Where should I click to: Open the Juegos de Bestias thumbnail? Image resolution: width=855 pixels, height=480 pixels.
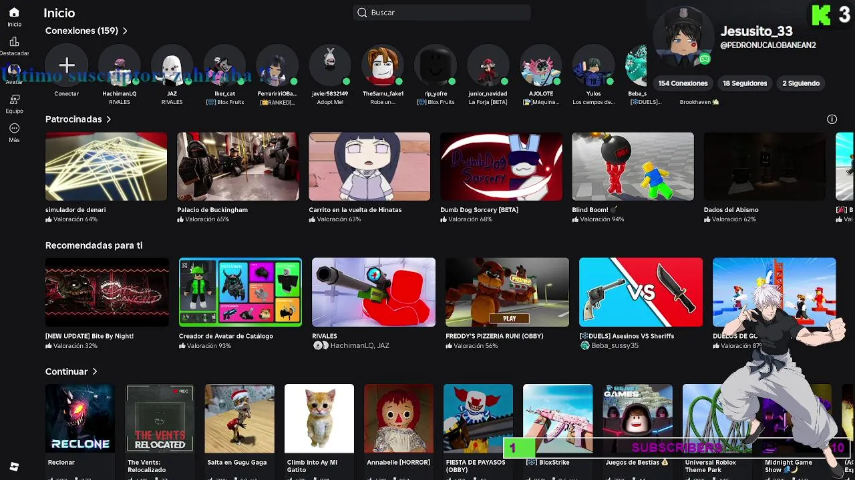(638, 419)
